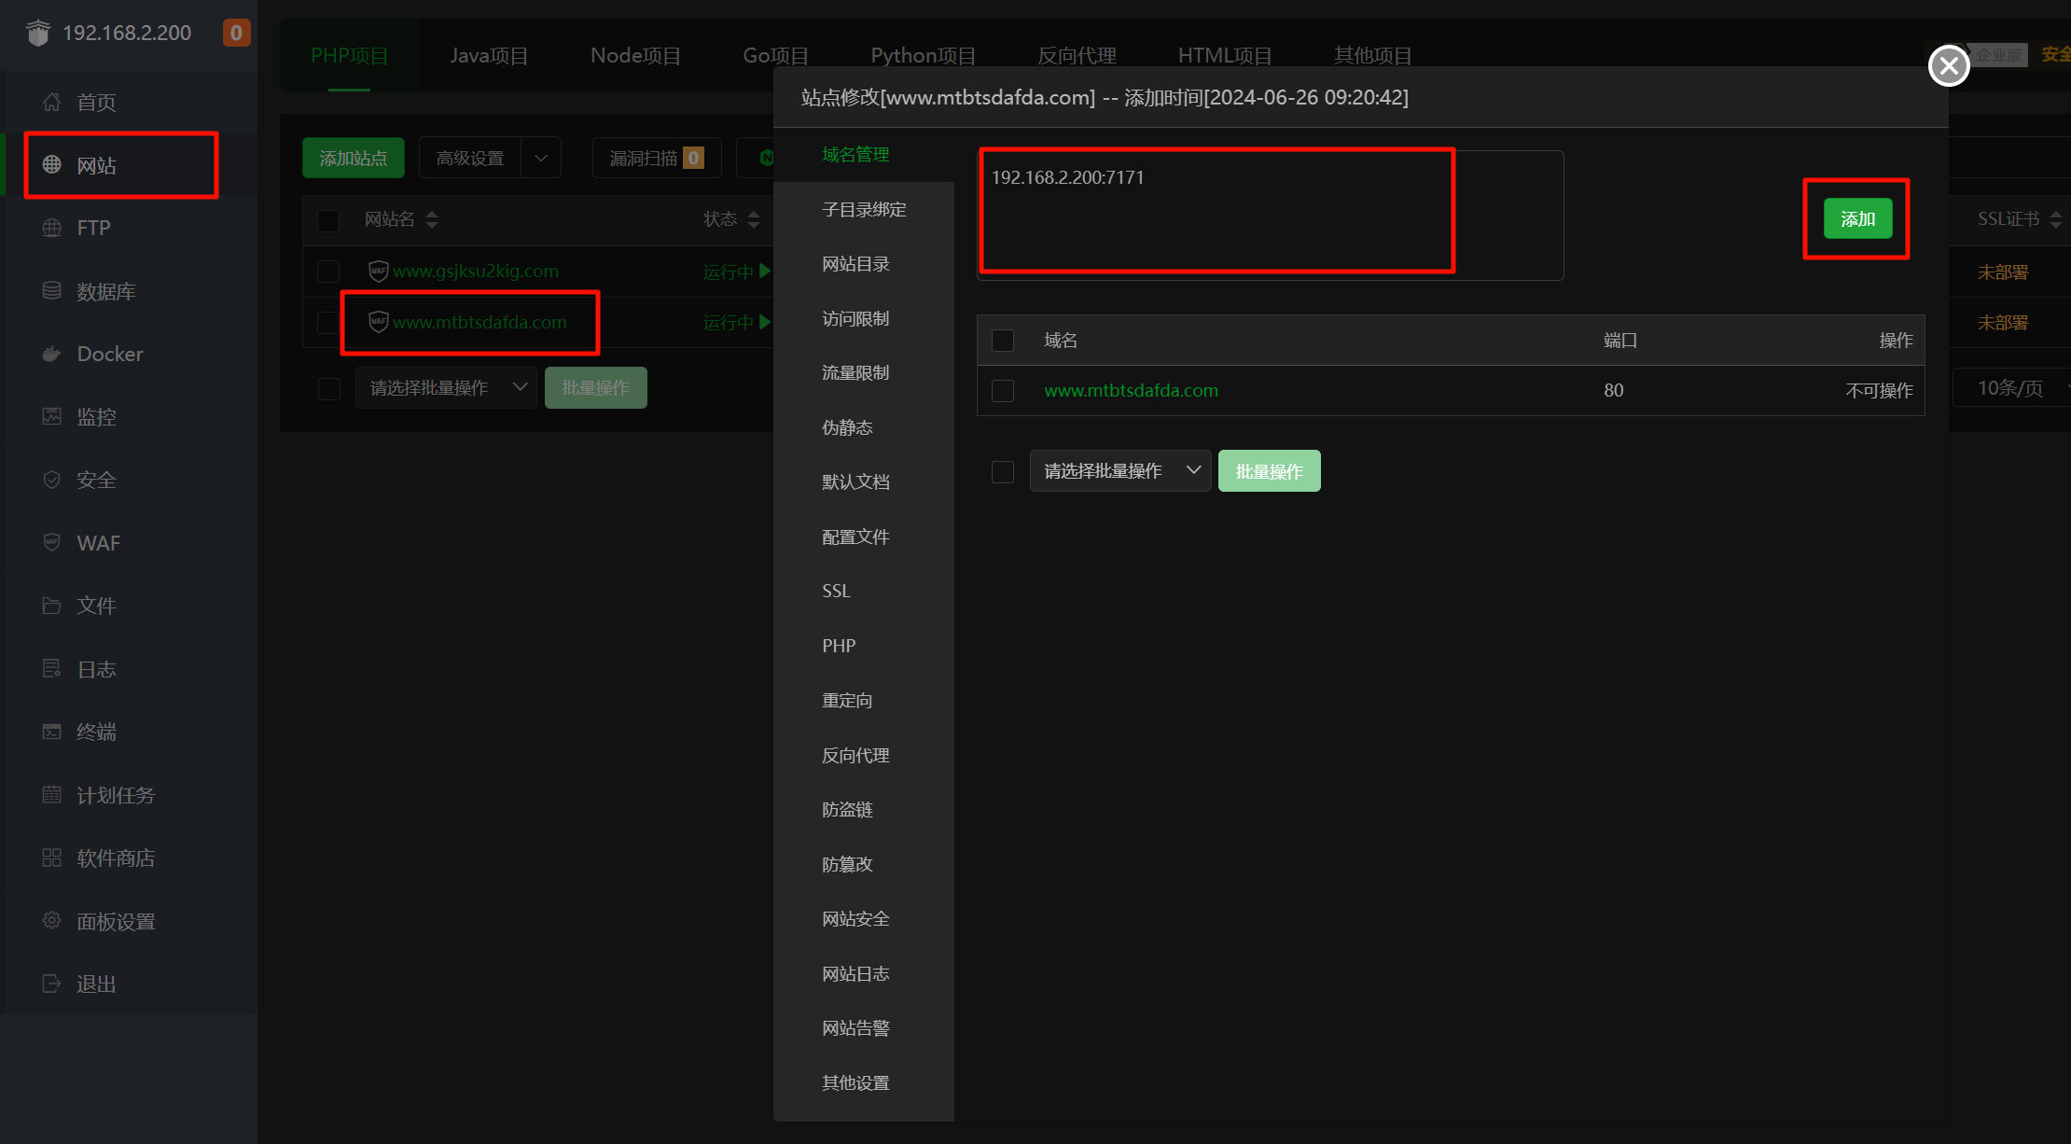Click the scheduled tasks calendar icon
Image resolution: width=2071 pixels, height=1144 pixels.
[52, 795]
